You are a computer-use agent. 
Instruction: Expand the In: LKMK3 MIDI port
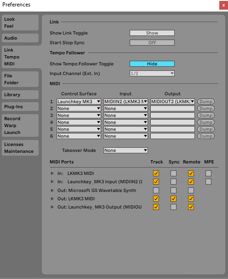click(x=52, y=173)
